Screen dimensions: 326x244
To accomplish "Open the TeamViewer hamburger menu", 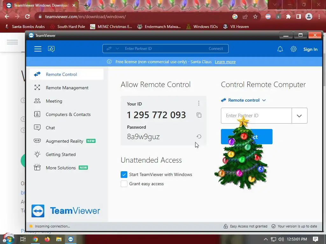I will pos(38,49).
